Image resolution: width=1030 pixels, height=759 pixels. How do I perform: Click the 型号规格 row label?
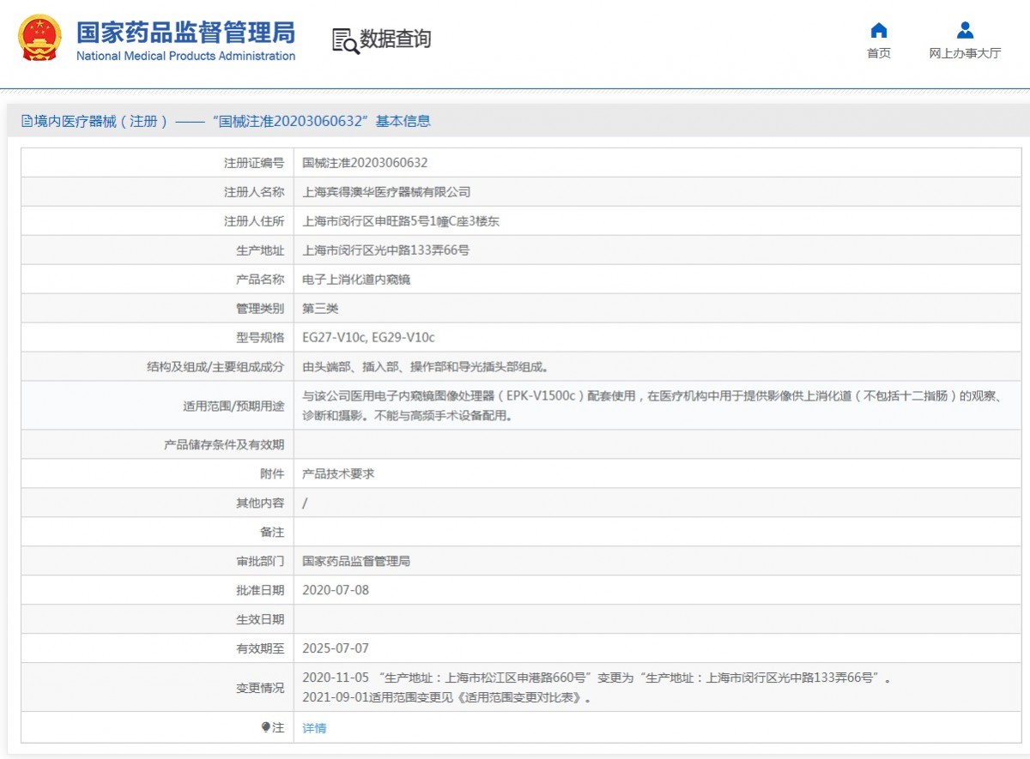260,338
